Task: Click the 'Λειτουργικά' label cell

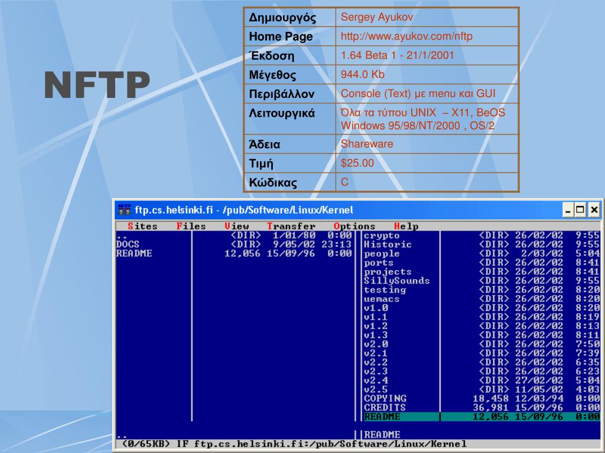Action: coord(290,119)
